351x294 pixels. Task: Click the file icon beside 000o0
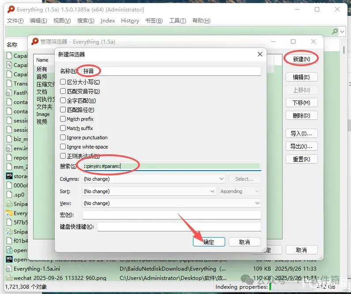pos(9,185)
